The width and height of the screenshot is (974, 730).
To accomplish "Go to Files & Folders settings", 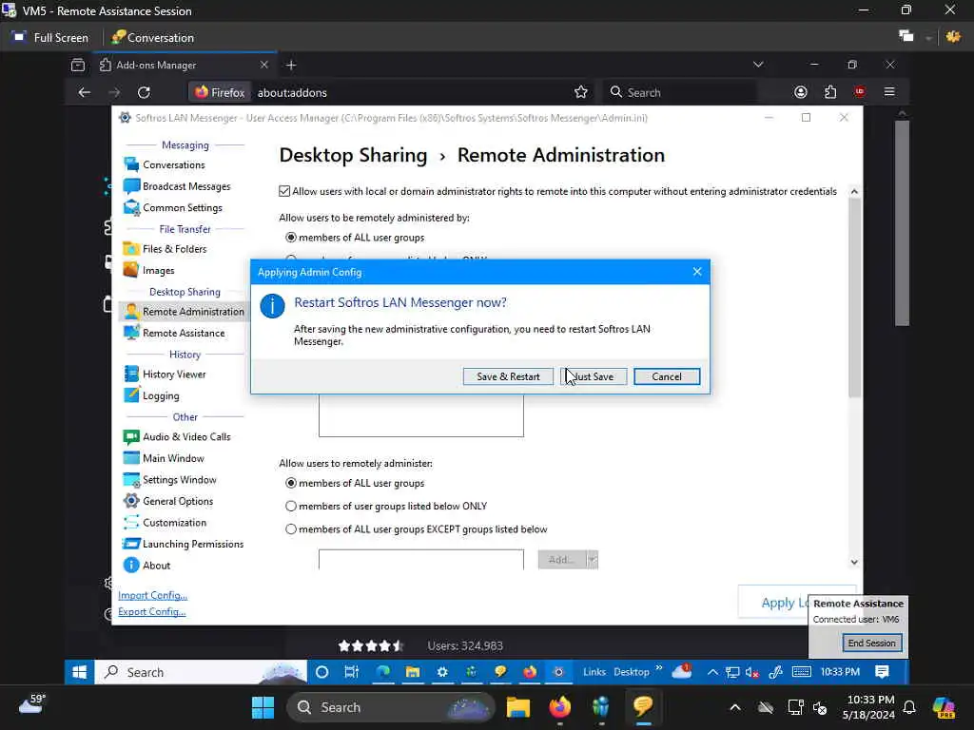I will click(166, 249).
